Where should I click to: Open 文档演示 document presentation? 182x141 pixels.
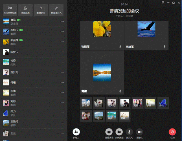119,132
